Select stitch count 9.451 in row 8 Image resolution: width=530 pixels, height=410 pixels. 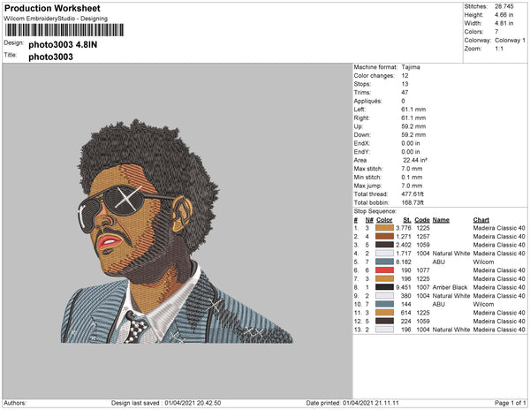click(x=404, y=287)
